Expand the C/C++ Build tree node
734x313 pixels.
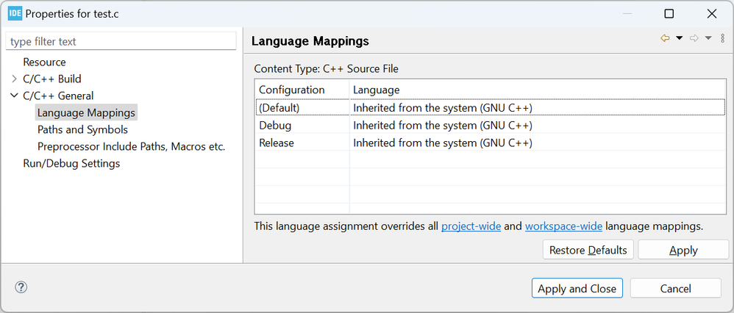pos(14,79)
